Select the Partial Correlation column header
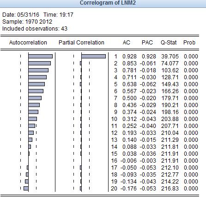 tap(81, 43)
